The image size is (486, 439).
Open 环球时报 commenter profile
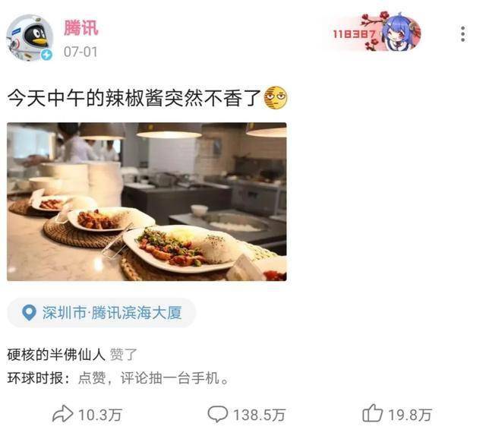coord(36,378)
